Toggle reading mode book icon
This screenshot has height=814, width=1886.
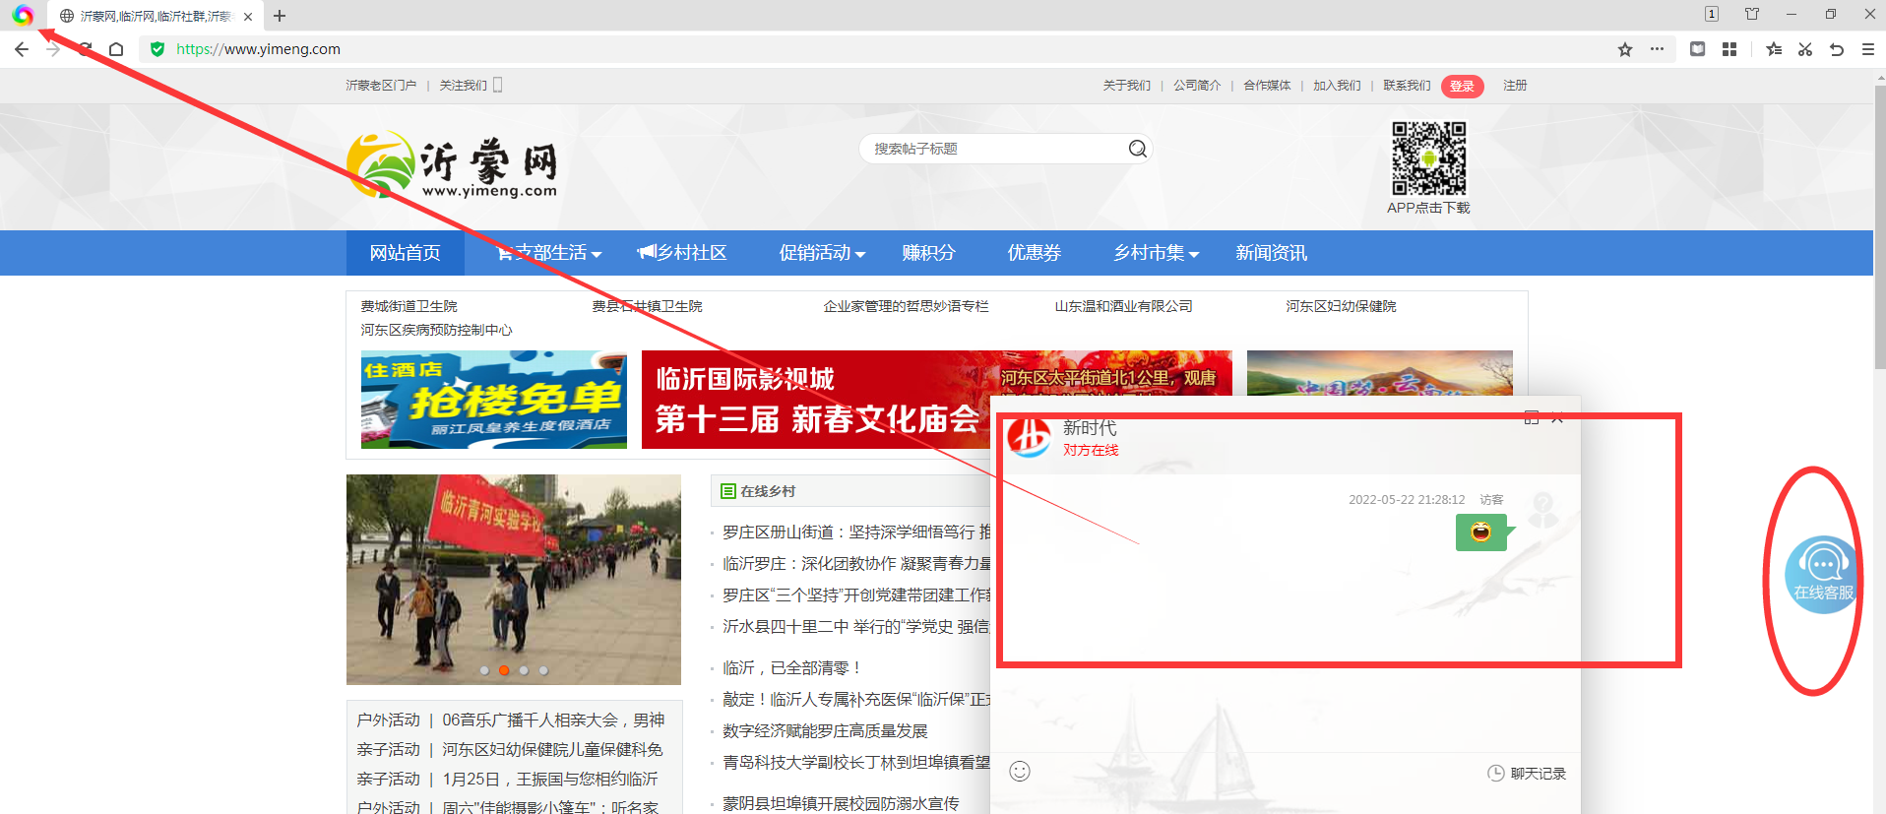(x=1698, y=49)
